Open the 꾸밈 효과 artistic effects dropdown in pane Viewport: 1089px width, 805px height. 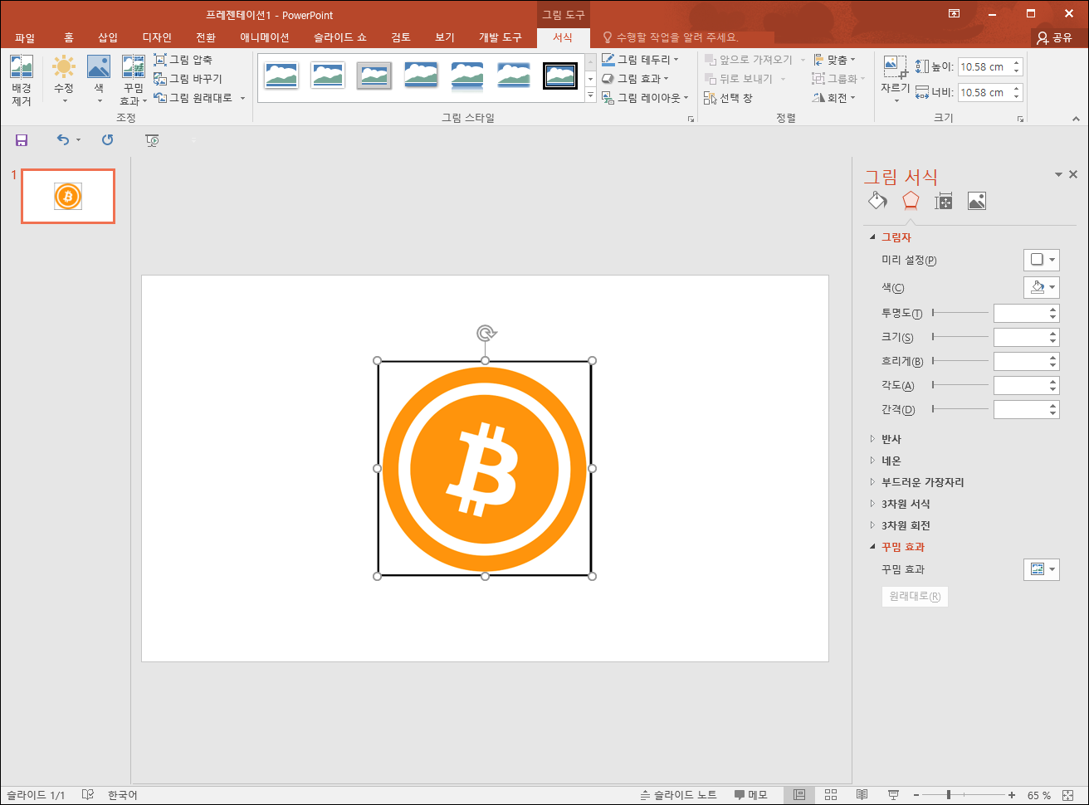pos(1042,569)
